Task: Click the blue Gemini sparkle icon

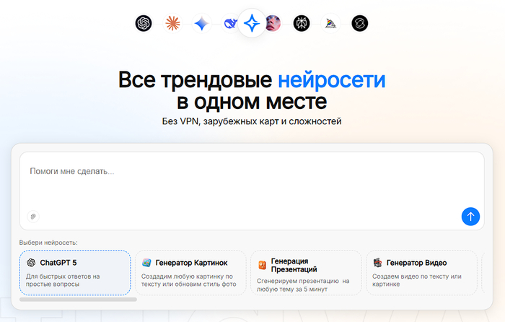Action: [x=201, y=24]
